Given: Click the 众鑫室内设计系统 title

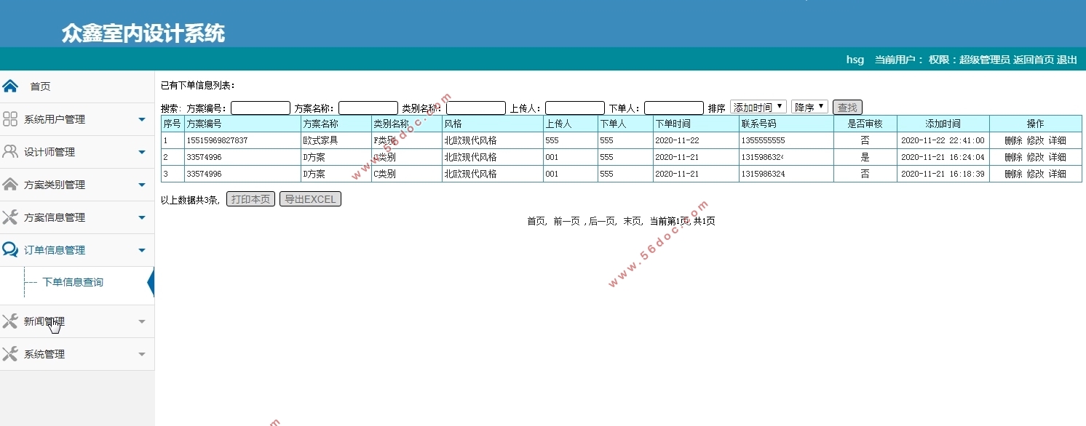Looking at the screenshot, I should pos(143,33).
